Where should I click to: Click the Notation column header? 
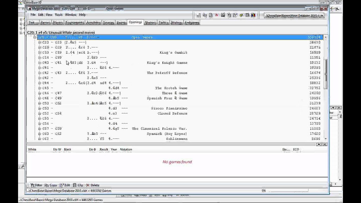[126, 149]
